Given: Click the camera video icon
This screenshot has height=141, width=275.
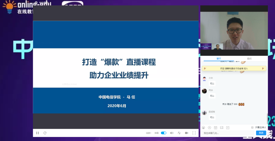Looking at the screenshot, I should [186, 133].
